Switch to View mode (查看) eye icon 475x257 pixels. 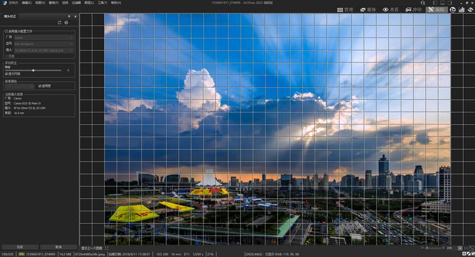(x=390, y=9)
